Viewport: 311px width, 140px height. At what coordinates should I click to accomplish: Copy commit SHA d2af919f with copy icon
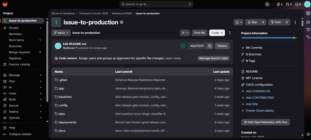point(210,46)
